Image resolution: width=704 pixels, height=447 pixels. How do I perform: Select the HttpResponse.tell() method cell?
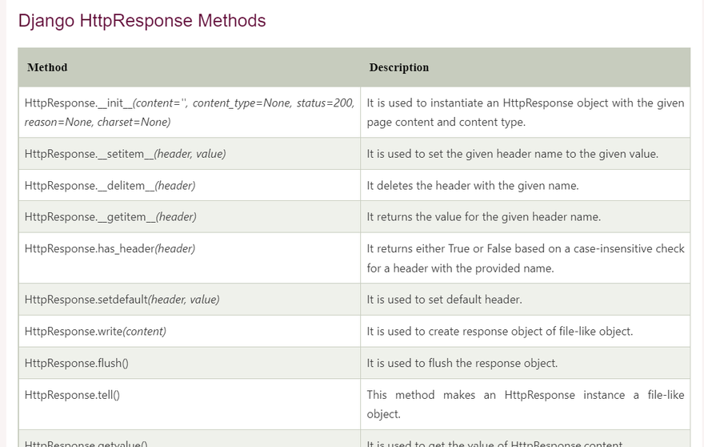point(73,395)
